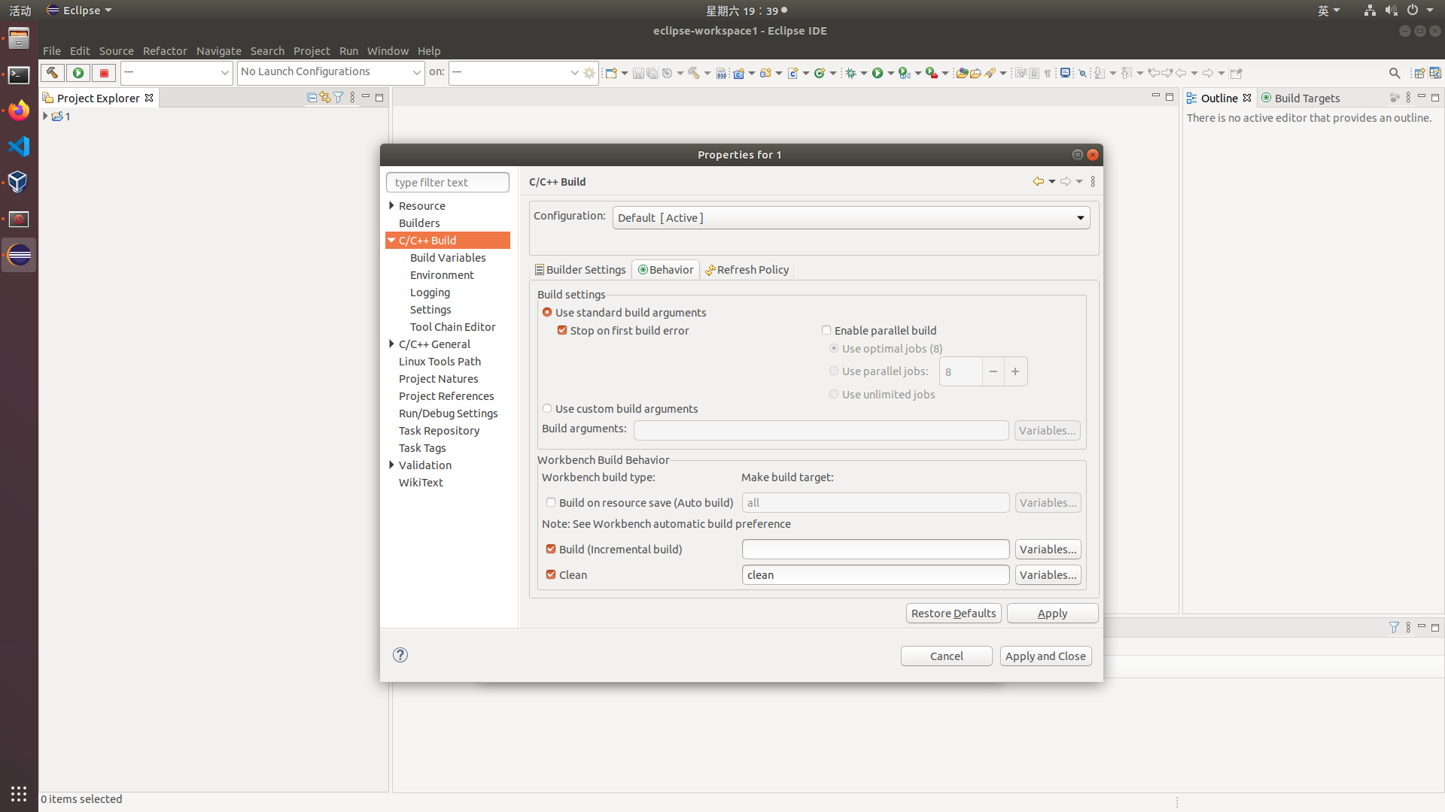Open the Builder Settings tab
Viewport: 1445px width, 812px height.
(580, 269)
